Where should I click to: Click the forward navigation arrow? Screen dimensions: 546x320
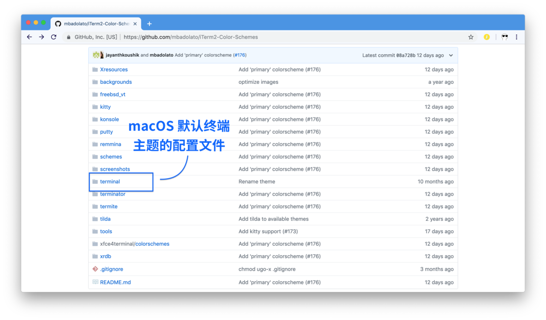(41, 37)
